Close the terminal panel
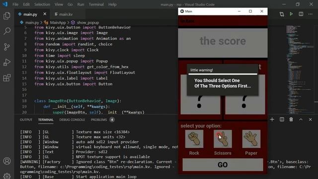Image resolution: width=318 pixels, height=179 pixels. [310, 119]
